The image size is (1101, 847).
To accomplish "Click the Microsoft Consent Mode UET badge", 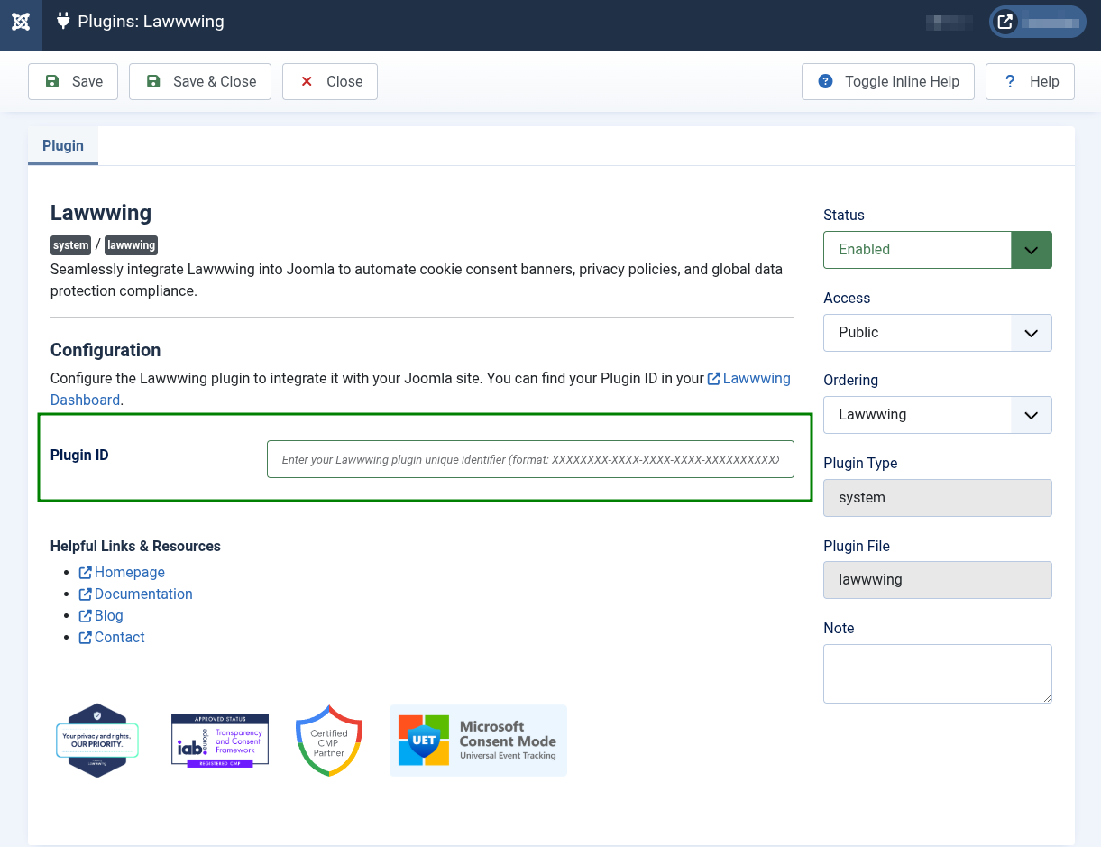I will [478, 741].
